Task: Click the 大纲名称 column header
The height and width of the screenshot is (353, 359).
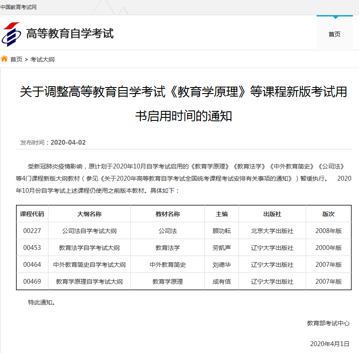Action: point(89,214)
